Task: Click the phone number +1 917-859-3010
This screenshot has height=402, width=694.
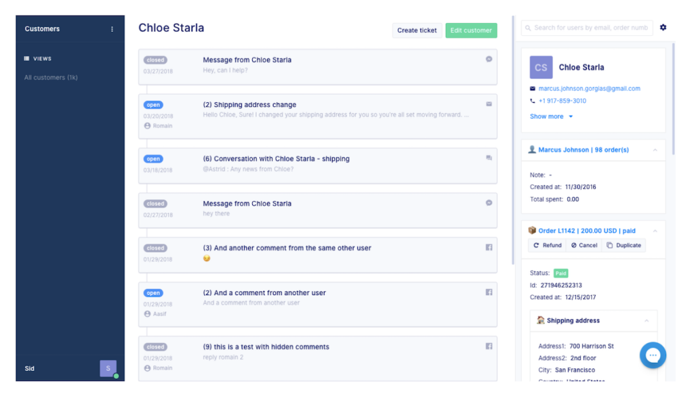Action: [562, 101]
